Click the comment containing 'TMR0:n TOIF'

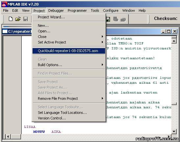point(125,44)
